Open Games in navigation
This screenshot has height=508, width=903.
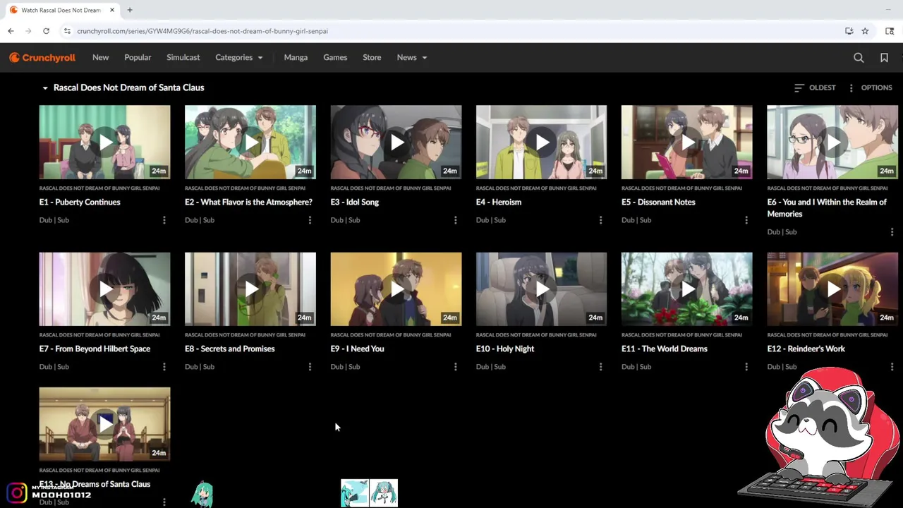coord(335,58)
